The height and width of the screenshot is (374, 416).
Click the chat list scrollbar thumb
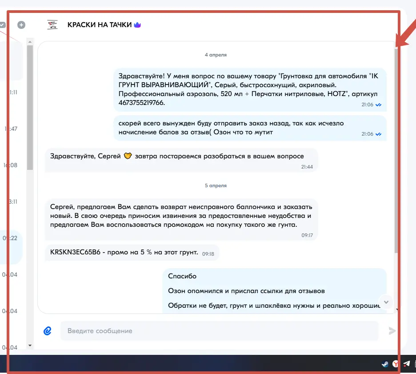30,108
